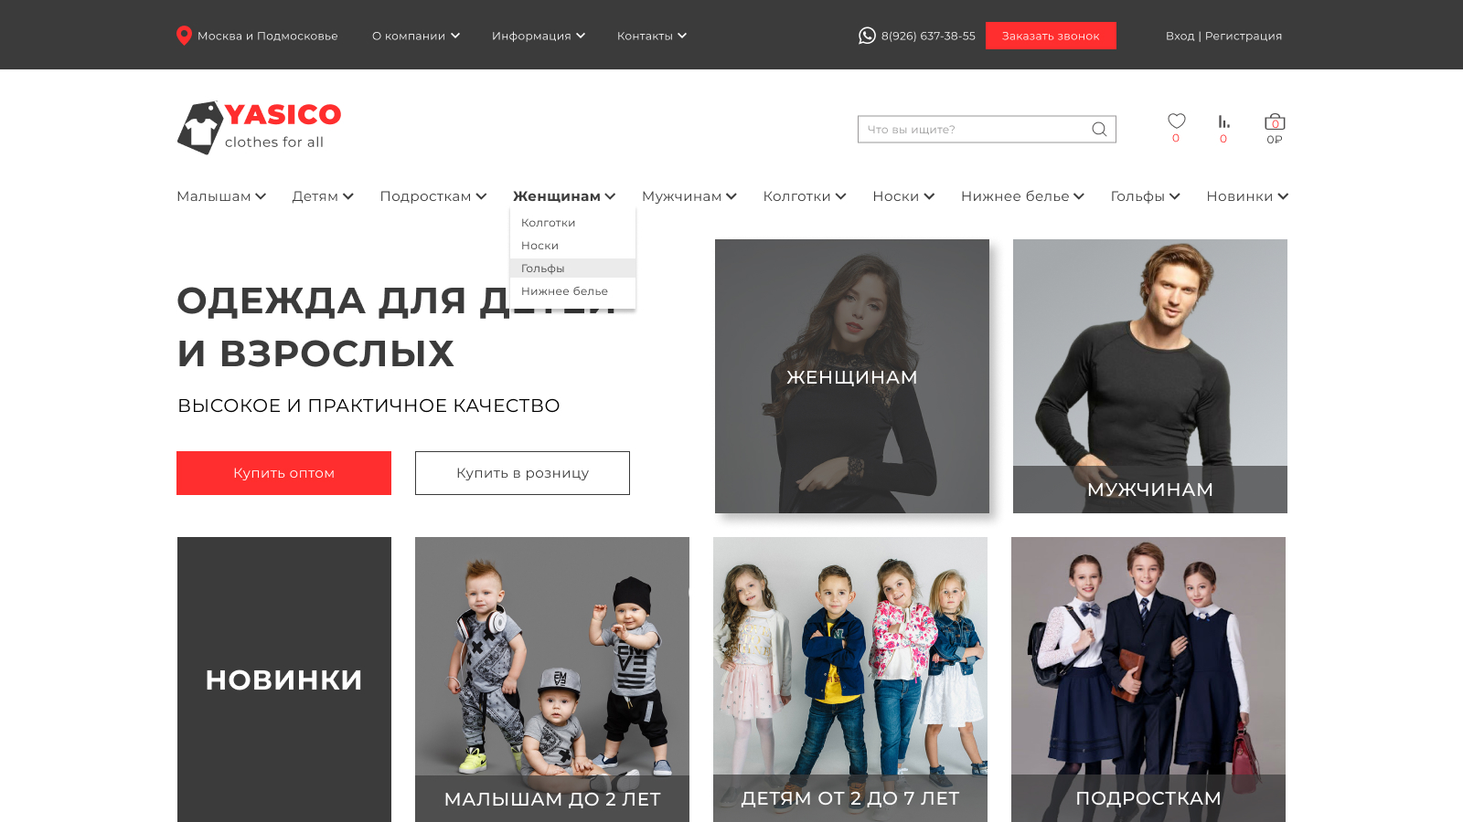Click the Купить оптом button
This screenshot has height=822, width=1463.
tap(283, 473)
